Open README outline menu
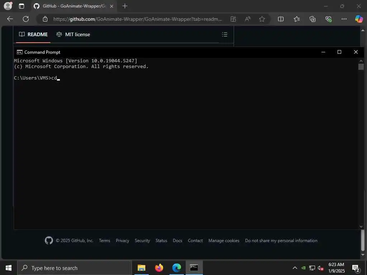The height and width of the screenshot is (275, 367). [x=225, y=35]
